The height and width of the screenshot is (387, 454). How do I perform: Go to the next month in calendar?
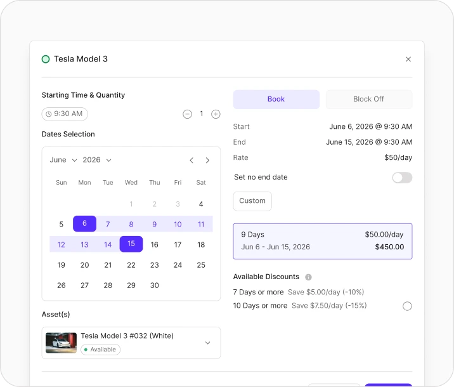tap(207, 160)
